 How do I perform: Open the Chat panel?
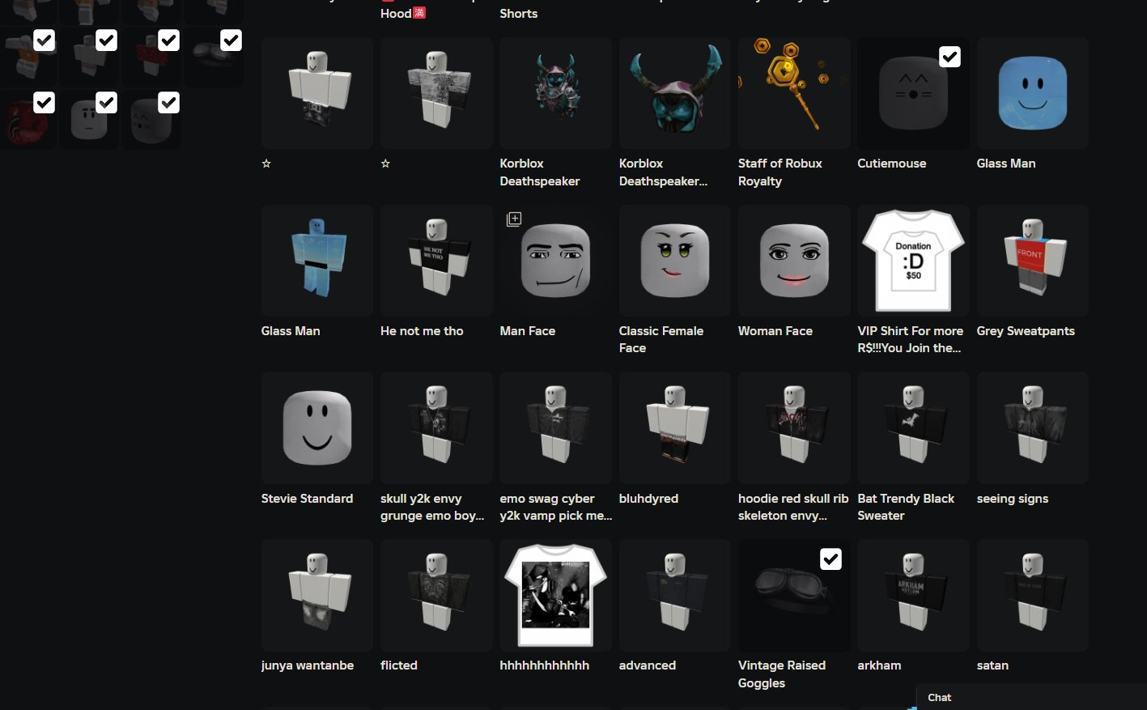pos(1031,697)
